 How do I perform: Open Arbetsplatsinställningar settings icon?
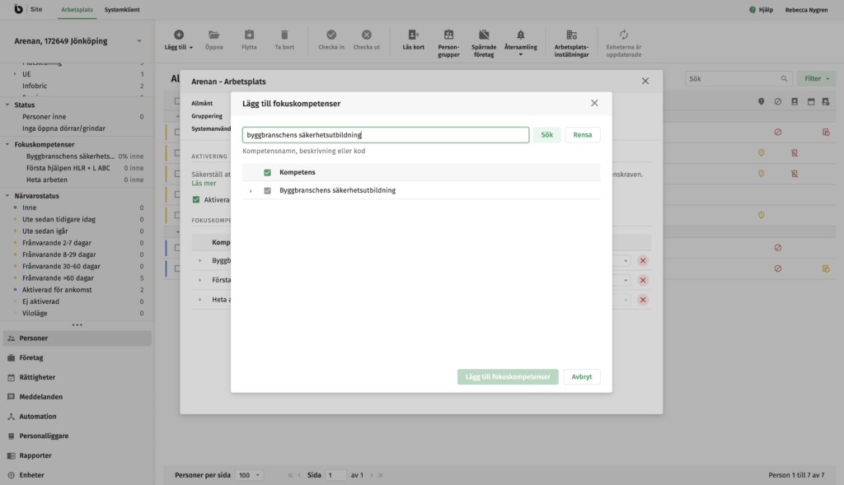[571, 35]
